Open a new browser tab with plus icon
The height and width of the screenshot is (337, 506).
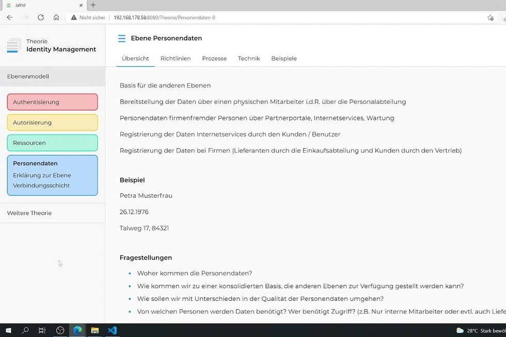click(93, 5)
